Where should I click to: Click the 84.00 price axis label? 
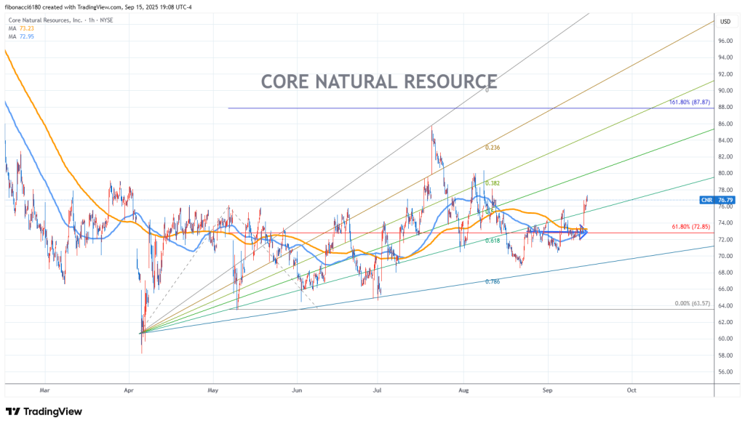(x=725, y=140)
